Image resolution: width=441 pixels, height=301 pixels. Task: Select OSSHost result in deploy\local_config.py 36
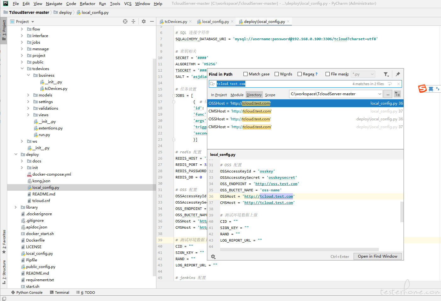click(x=305, y=119)
